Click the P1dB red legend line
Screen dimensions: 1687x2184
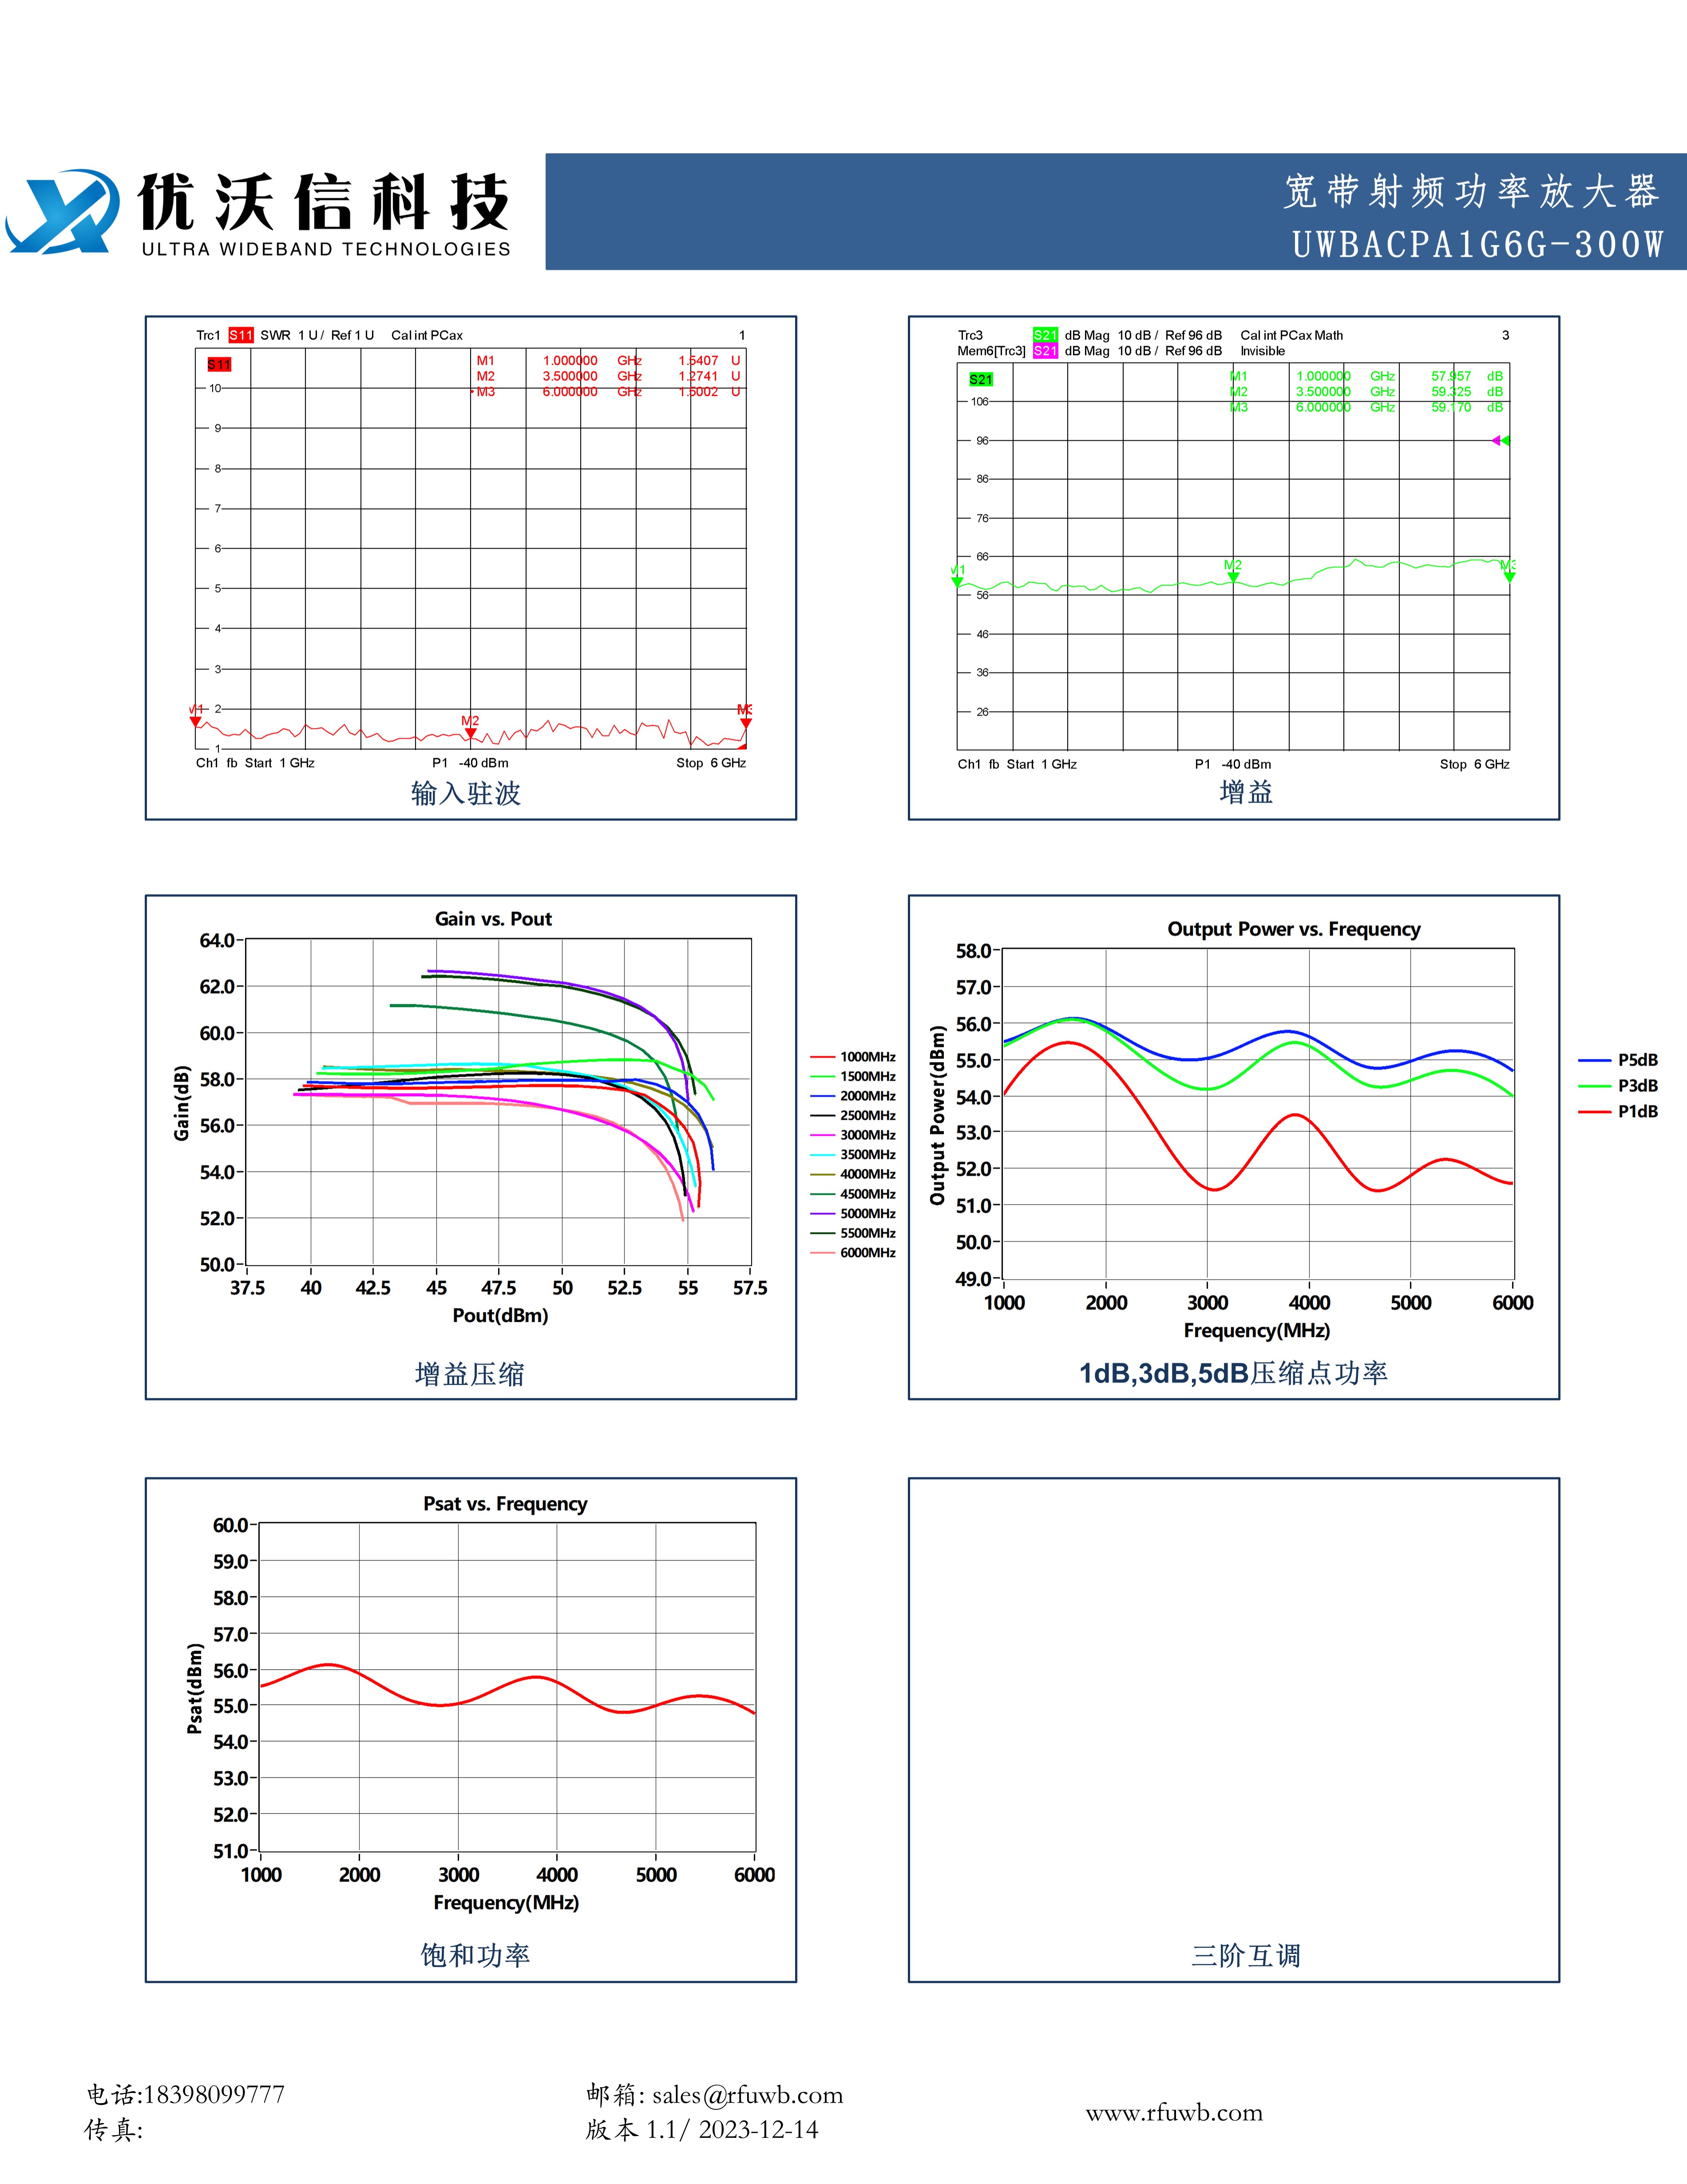[1594, 1112]
